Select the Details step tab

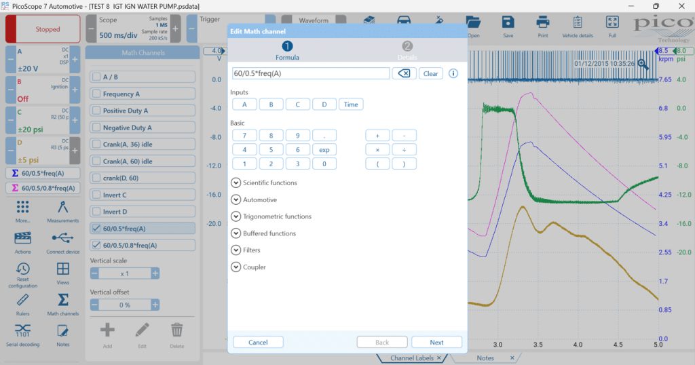coord(407,50)
